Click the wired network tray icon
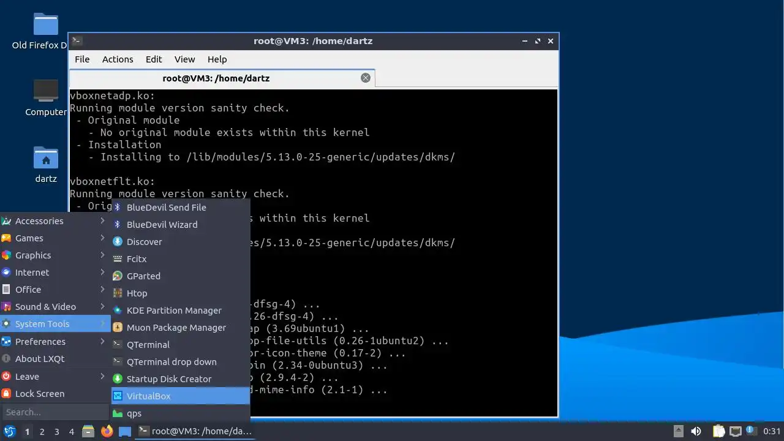The width and height of the screenshot is (784, 441). click(x=736, y=431)
